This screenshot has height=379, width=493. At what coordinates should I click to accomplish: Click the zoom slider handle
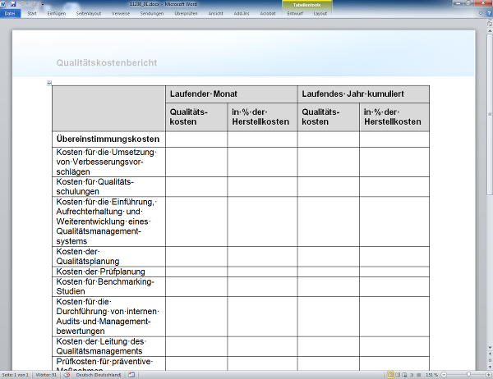(x=471, y=375)
